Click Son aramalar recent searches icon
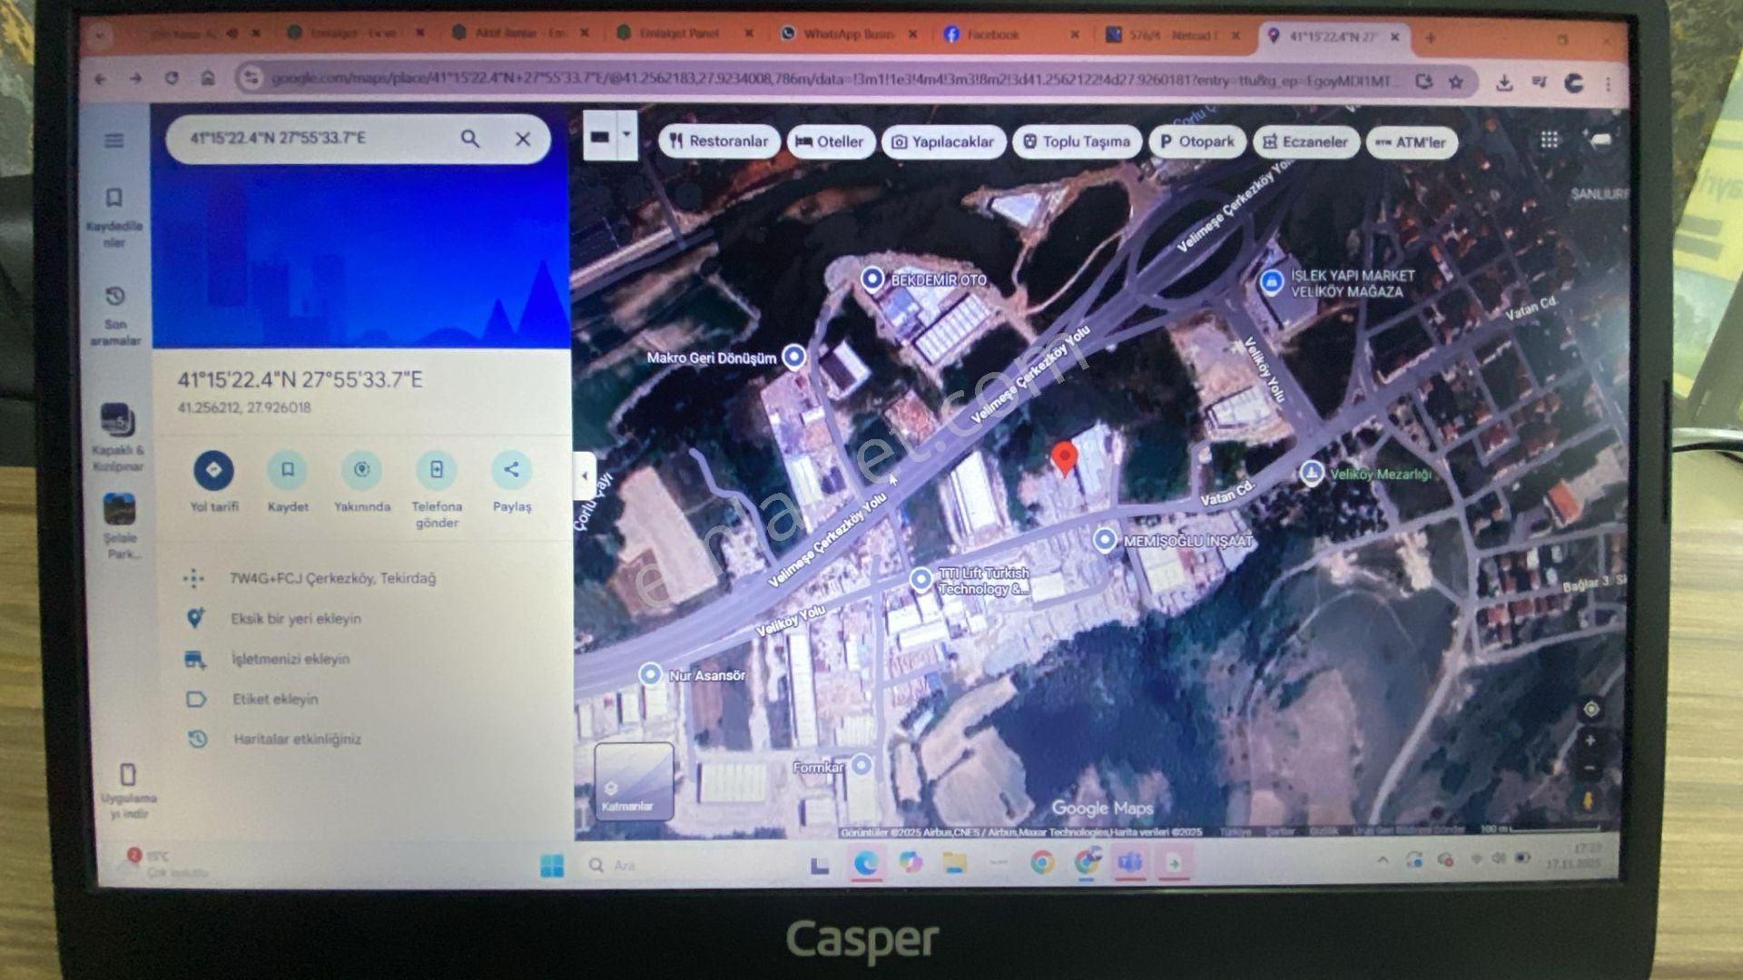 (x=115, y=298)
